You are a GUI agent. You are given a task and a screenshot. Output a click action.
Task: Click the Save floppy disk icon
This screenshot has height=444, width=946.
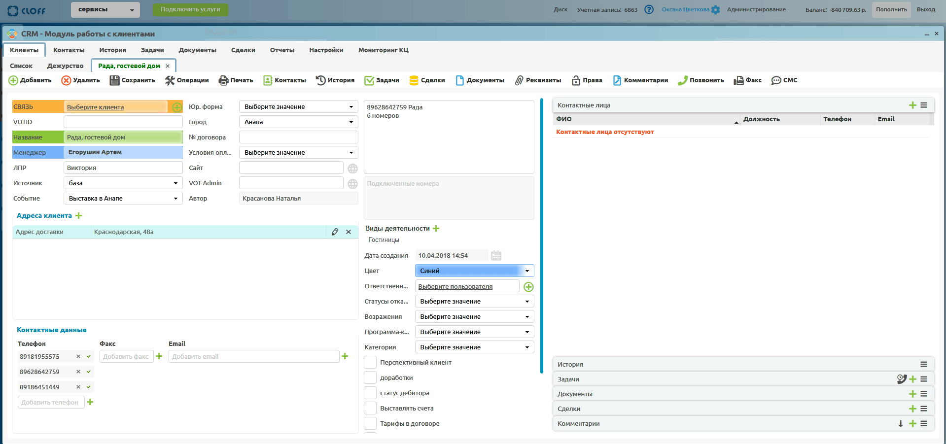coord(114,80)
